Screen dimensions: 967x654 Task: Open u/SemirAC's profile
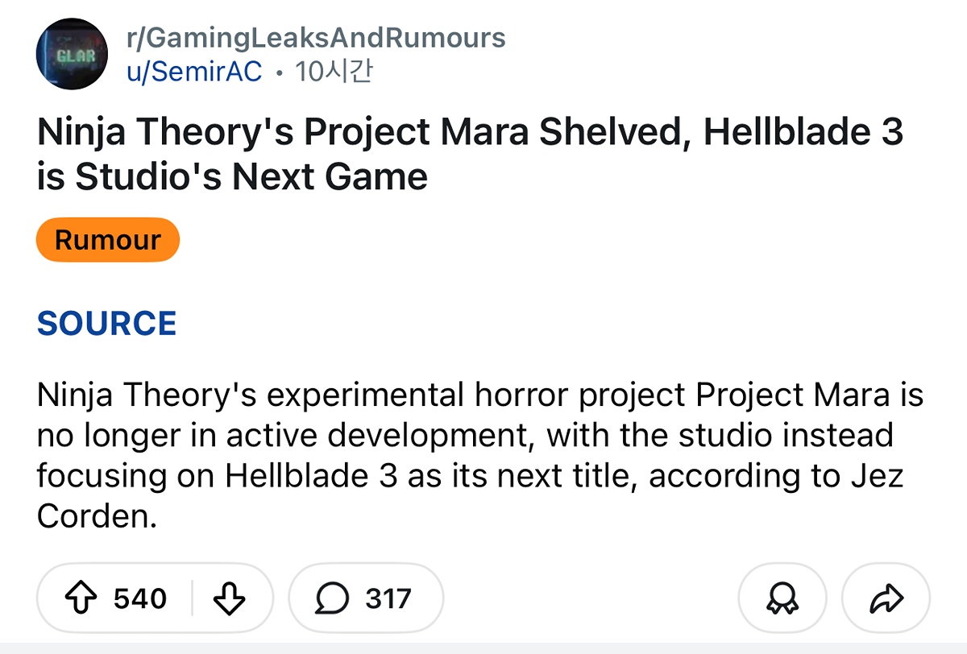coord(194,72)
